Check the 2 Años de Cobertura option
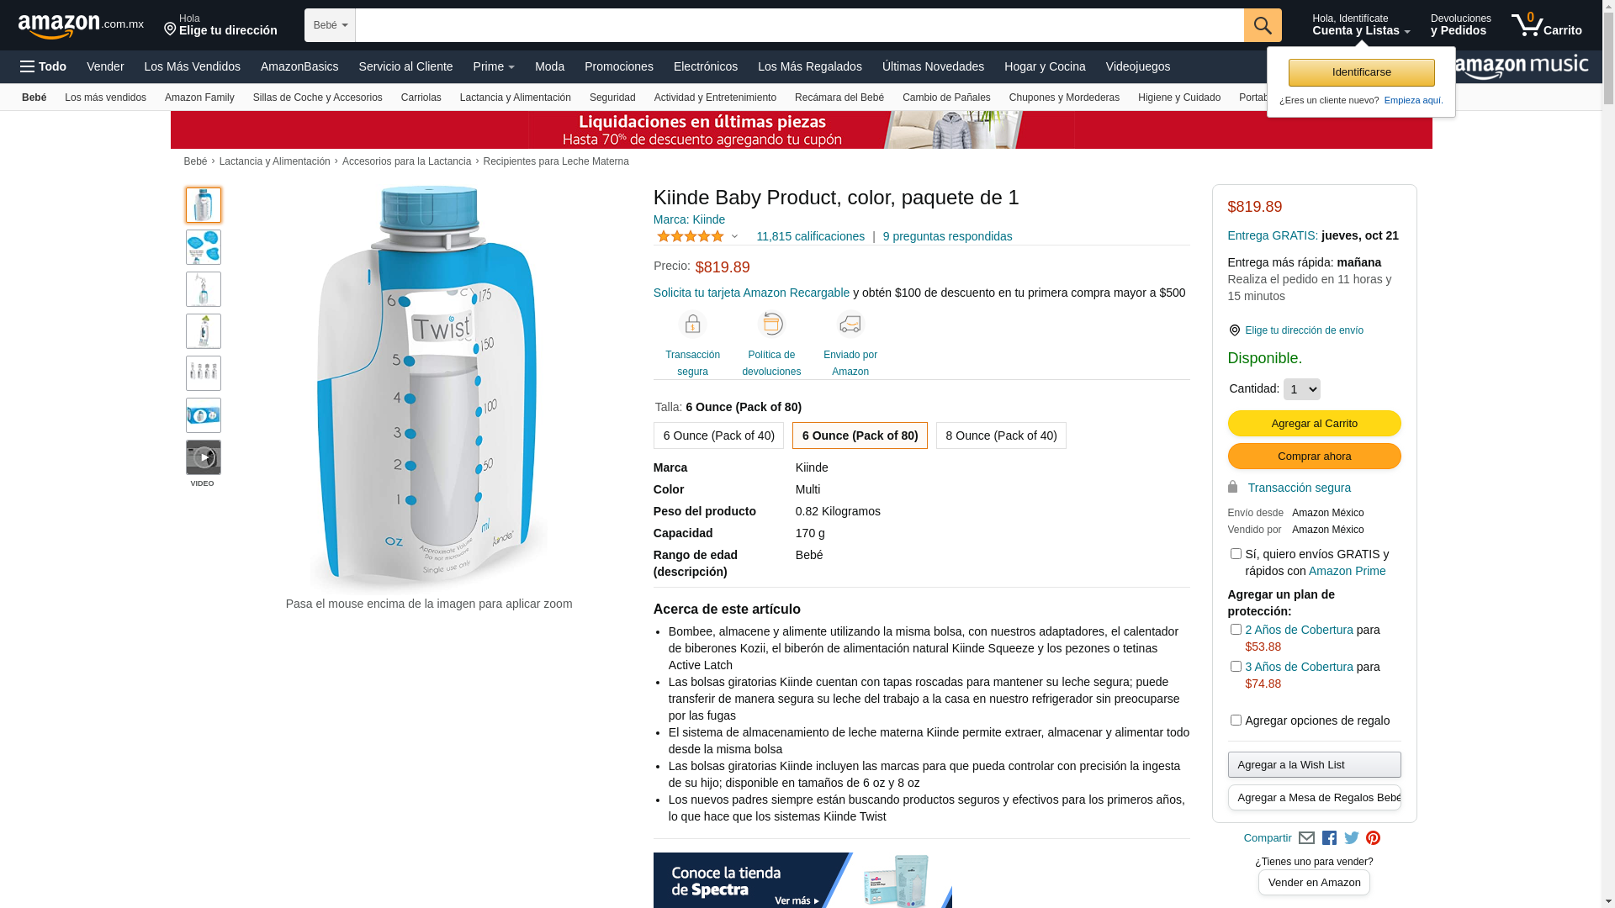Viewport: 1615px width, 908px height. pyautogui.click(x=1236, y=630)
